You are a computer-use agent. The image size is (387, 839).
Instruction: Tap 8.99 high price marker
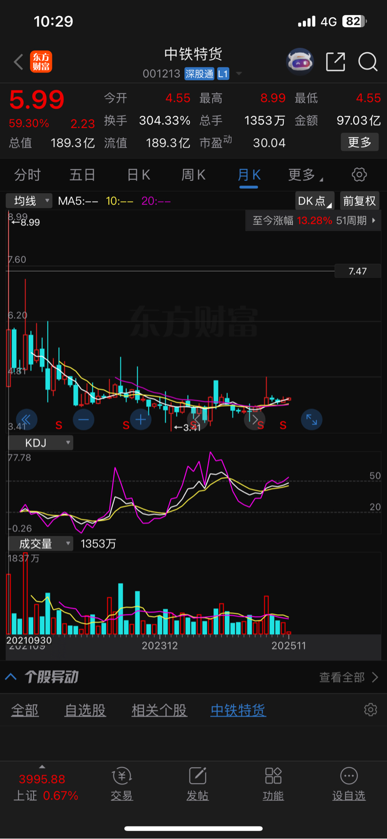click(25, 222)
